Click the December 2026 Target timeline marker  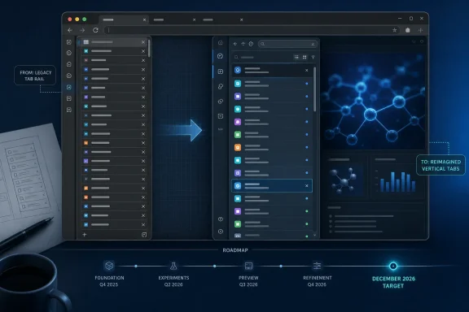pos(393,266)
